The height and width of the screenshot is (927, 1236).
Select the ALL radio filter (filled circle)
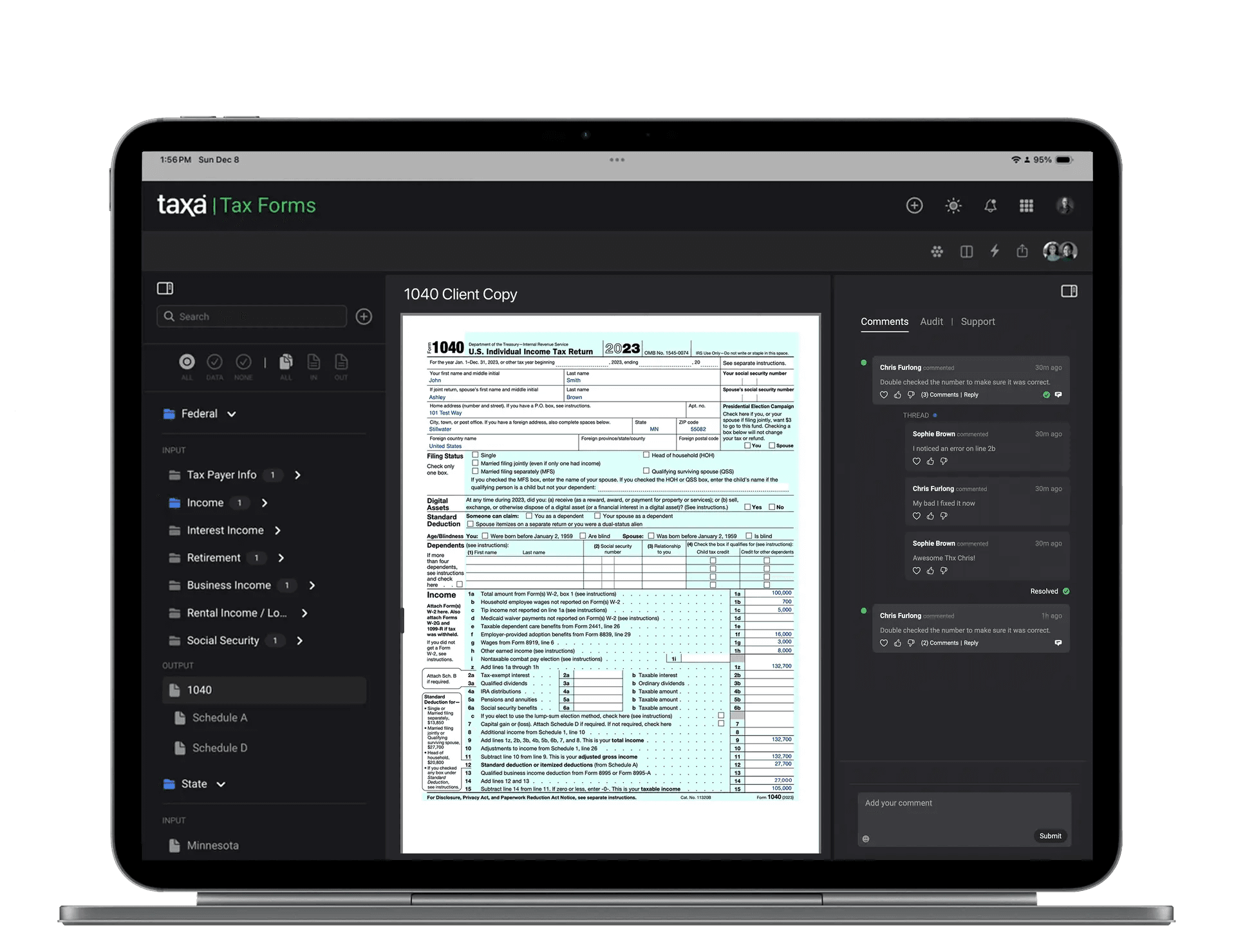pyautogui.click(x=187, y=362)
